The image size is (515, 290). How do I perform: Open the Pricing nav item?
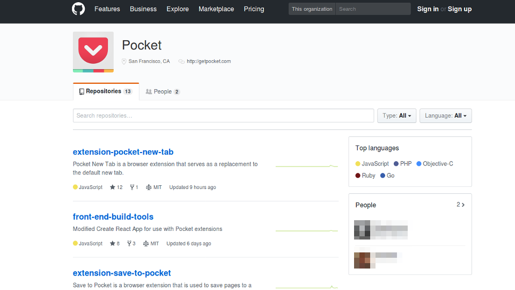(x=254, y=9)
